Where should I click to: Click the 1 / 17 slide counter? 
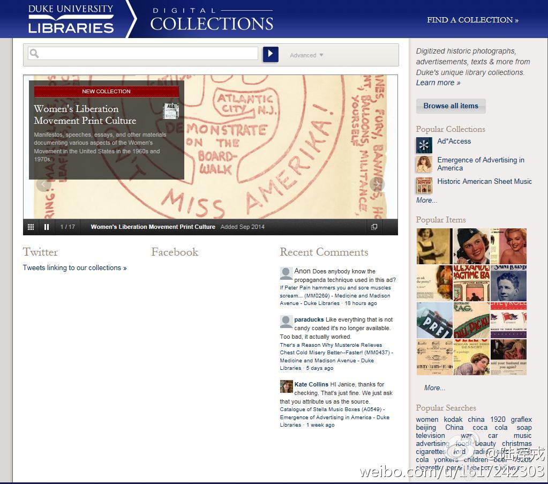click(x=67, y=227)
